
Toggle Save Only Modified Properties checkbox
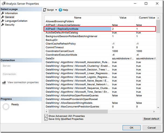click(x=46, y=119)
